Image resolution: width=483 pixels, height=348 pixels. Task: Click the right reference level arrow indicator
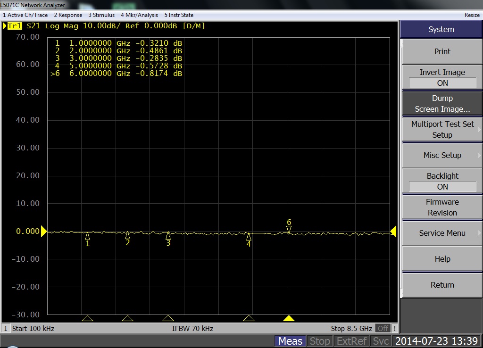393,231
